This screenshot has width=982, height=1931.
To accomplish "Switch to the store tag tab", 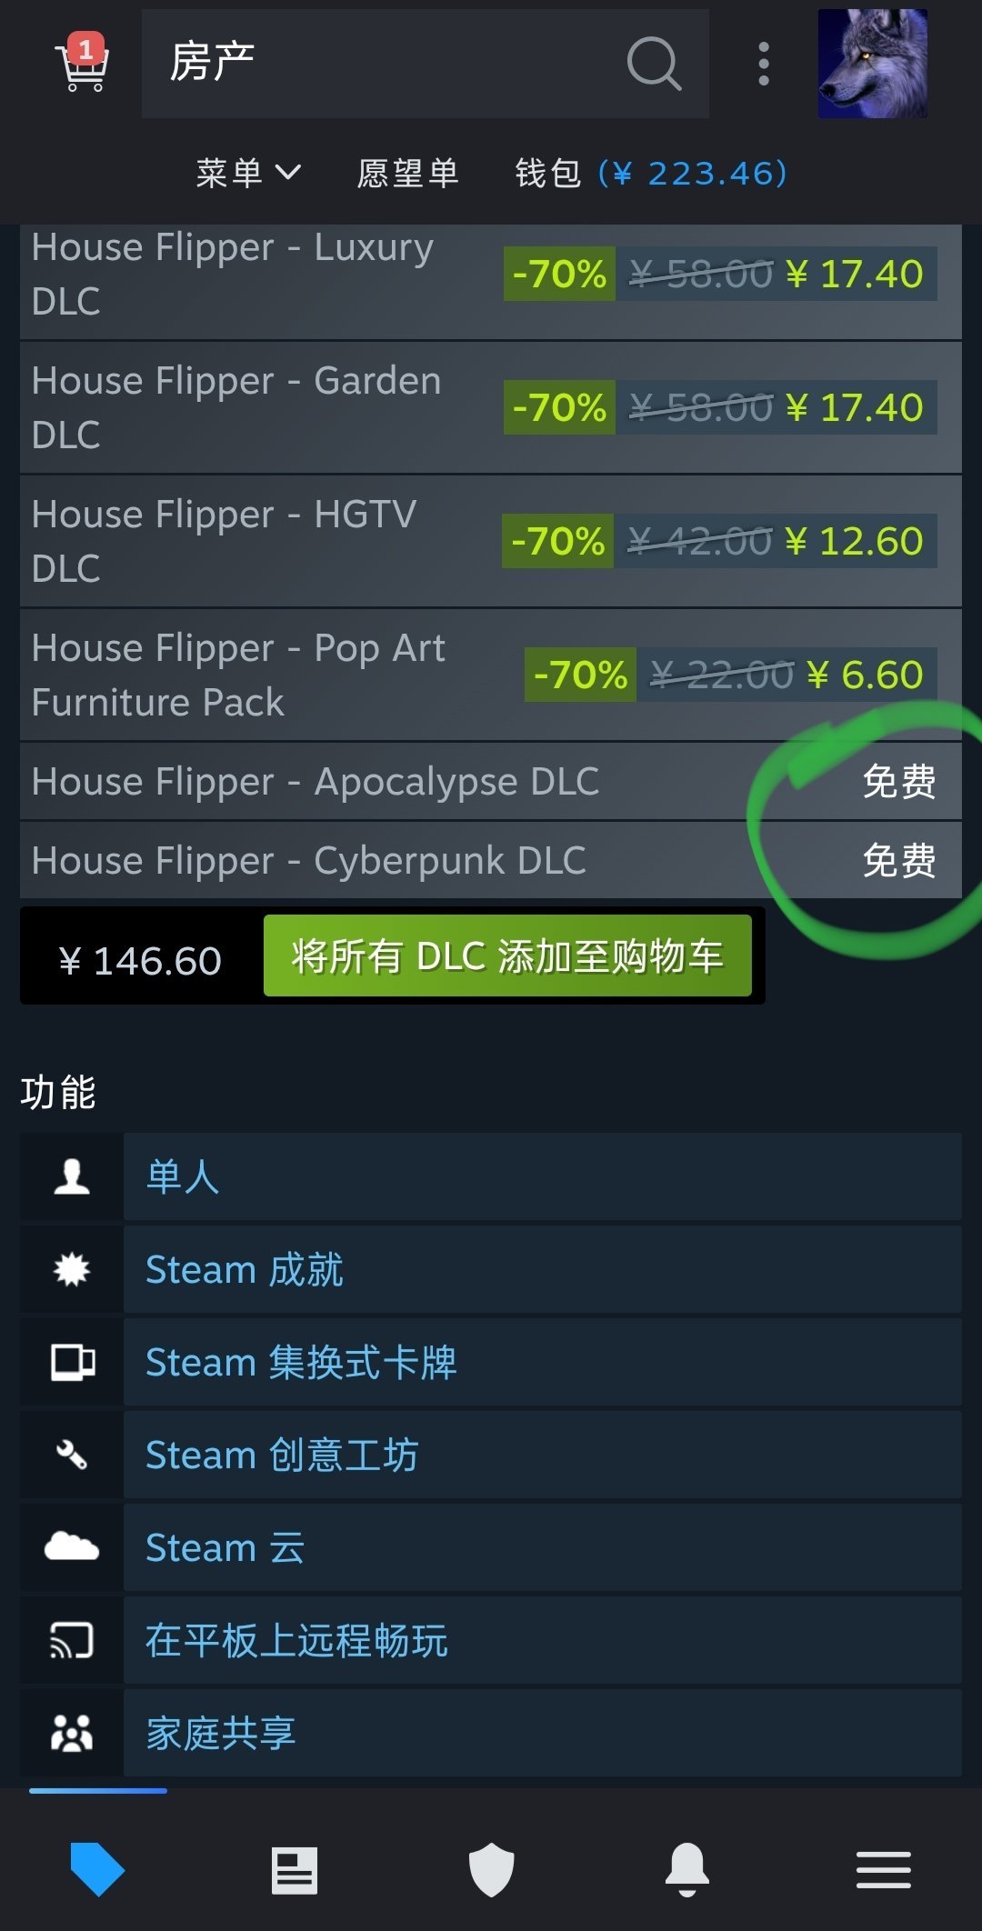I will tap(97, 1870).
